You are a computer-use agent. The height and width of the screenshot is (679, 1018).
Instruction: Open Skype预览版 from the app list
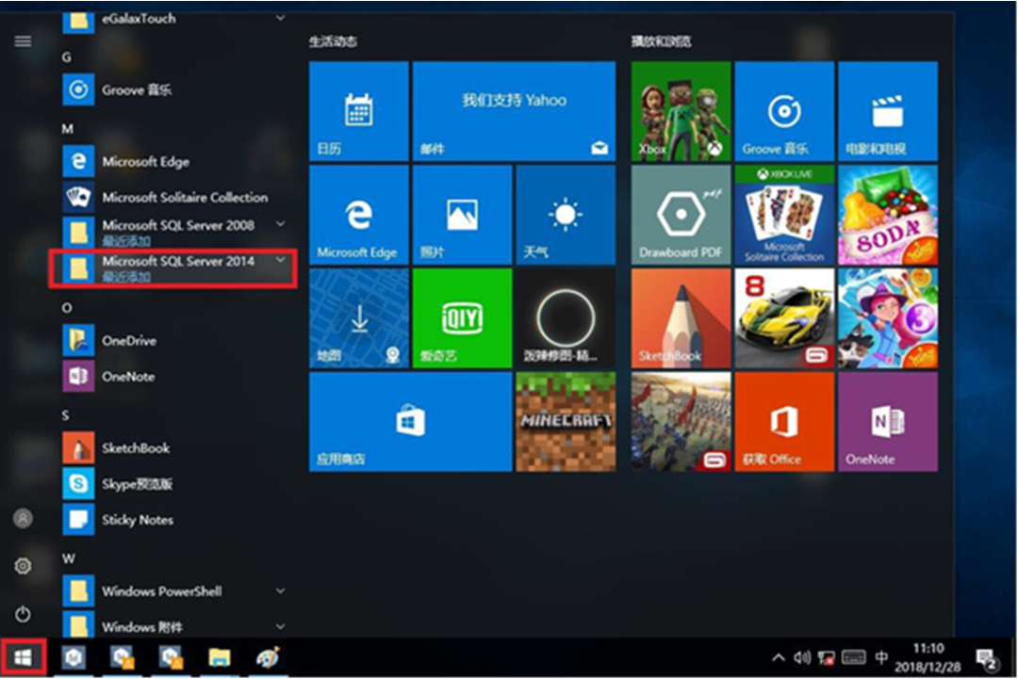[x=175, y=484]
